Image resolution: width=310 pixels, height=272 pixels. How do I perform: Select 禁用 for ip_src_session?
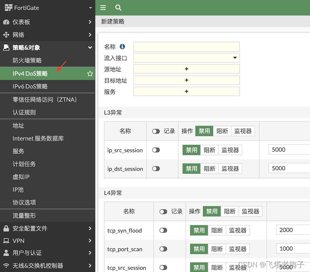[x=191, y=150]
